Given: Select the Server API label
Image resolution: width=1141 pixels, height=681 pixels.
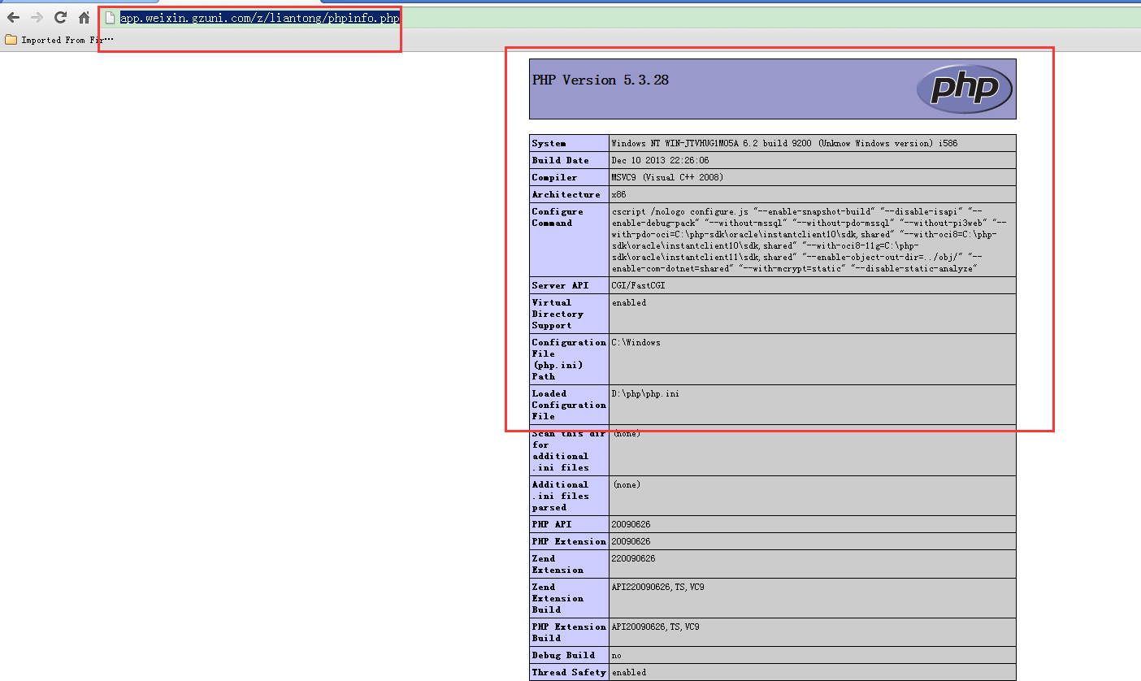Looking at the screenshot, I should click(560, 285).
